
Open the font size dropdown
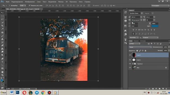[x=141, y=17]
